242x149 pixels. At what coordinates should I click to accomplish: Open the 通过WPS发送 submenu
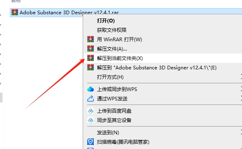[112, 99]
